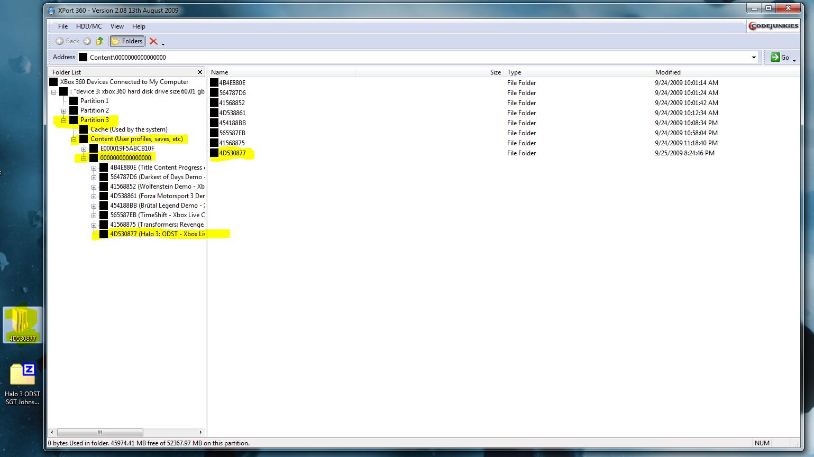Select Content (User profiles, saves, etc)
This screenshot has width=814, height=457.
pos(136,139)
